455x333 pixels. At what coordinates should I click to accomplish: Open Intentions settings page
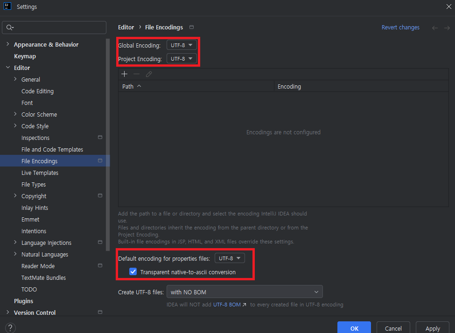(34, 231)
